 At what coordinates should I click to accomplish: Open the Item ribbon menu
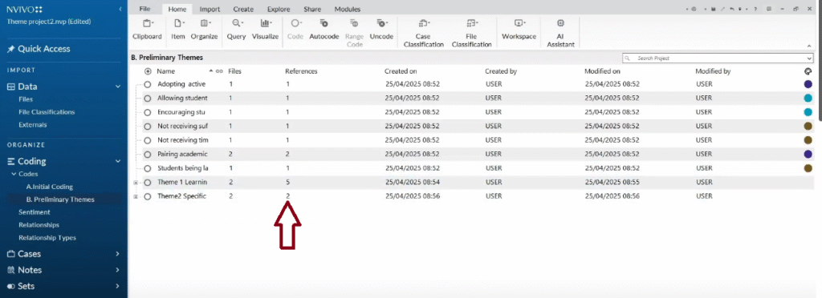(178, 30)
